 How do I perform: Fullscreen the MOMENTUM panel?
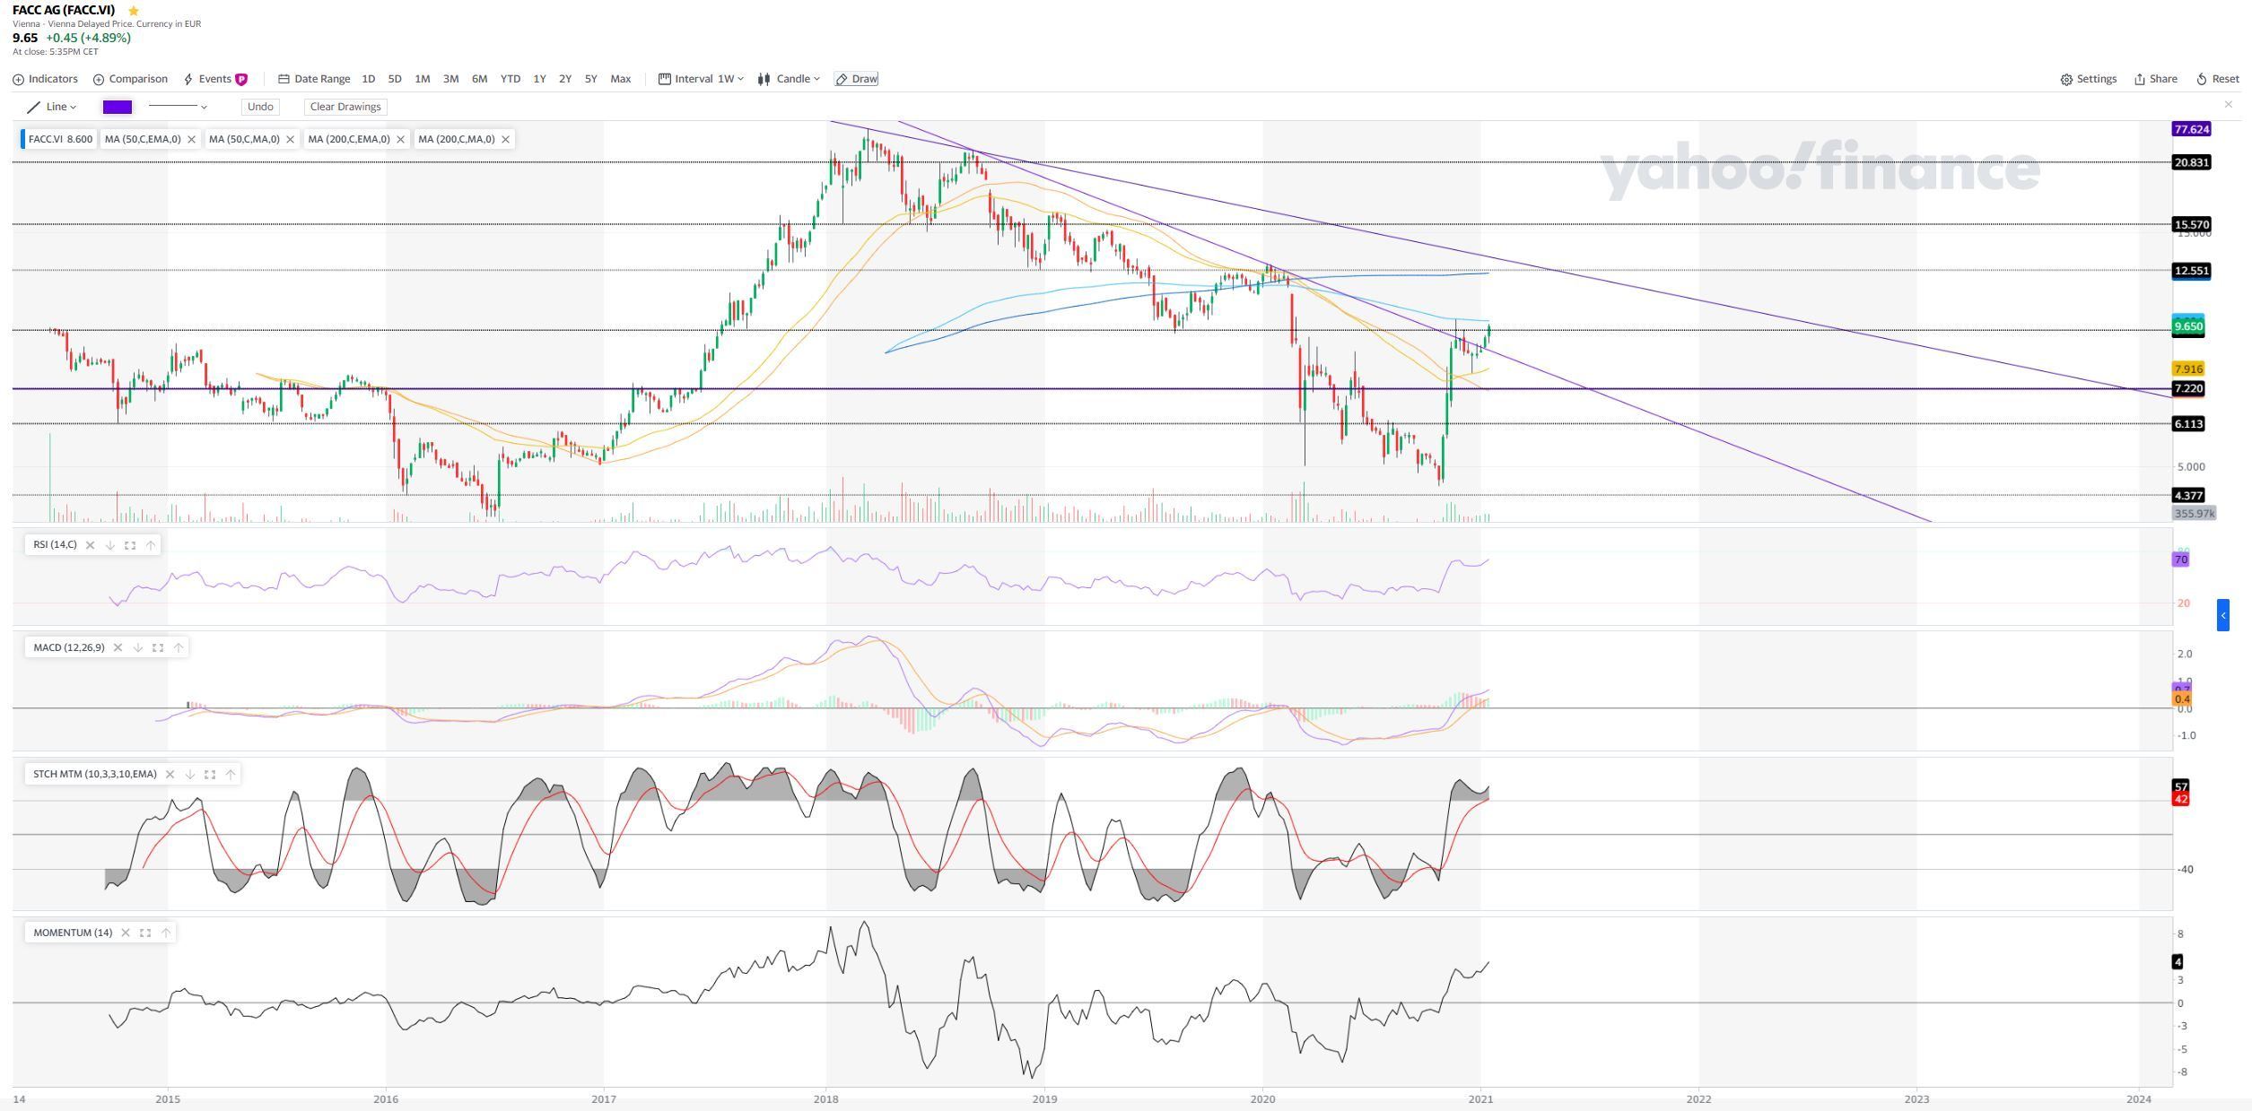point(145,933)
